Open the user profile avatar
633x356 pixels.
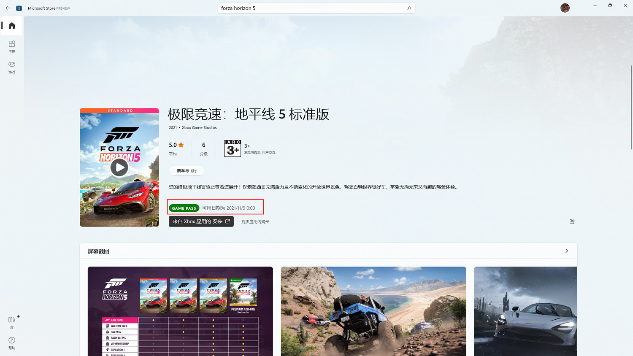point(565,8)
